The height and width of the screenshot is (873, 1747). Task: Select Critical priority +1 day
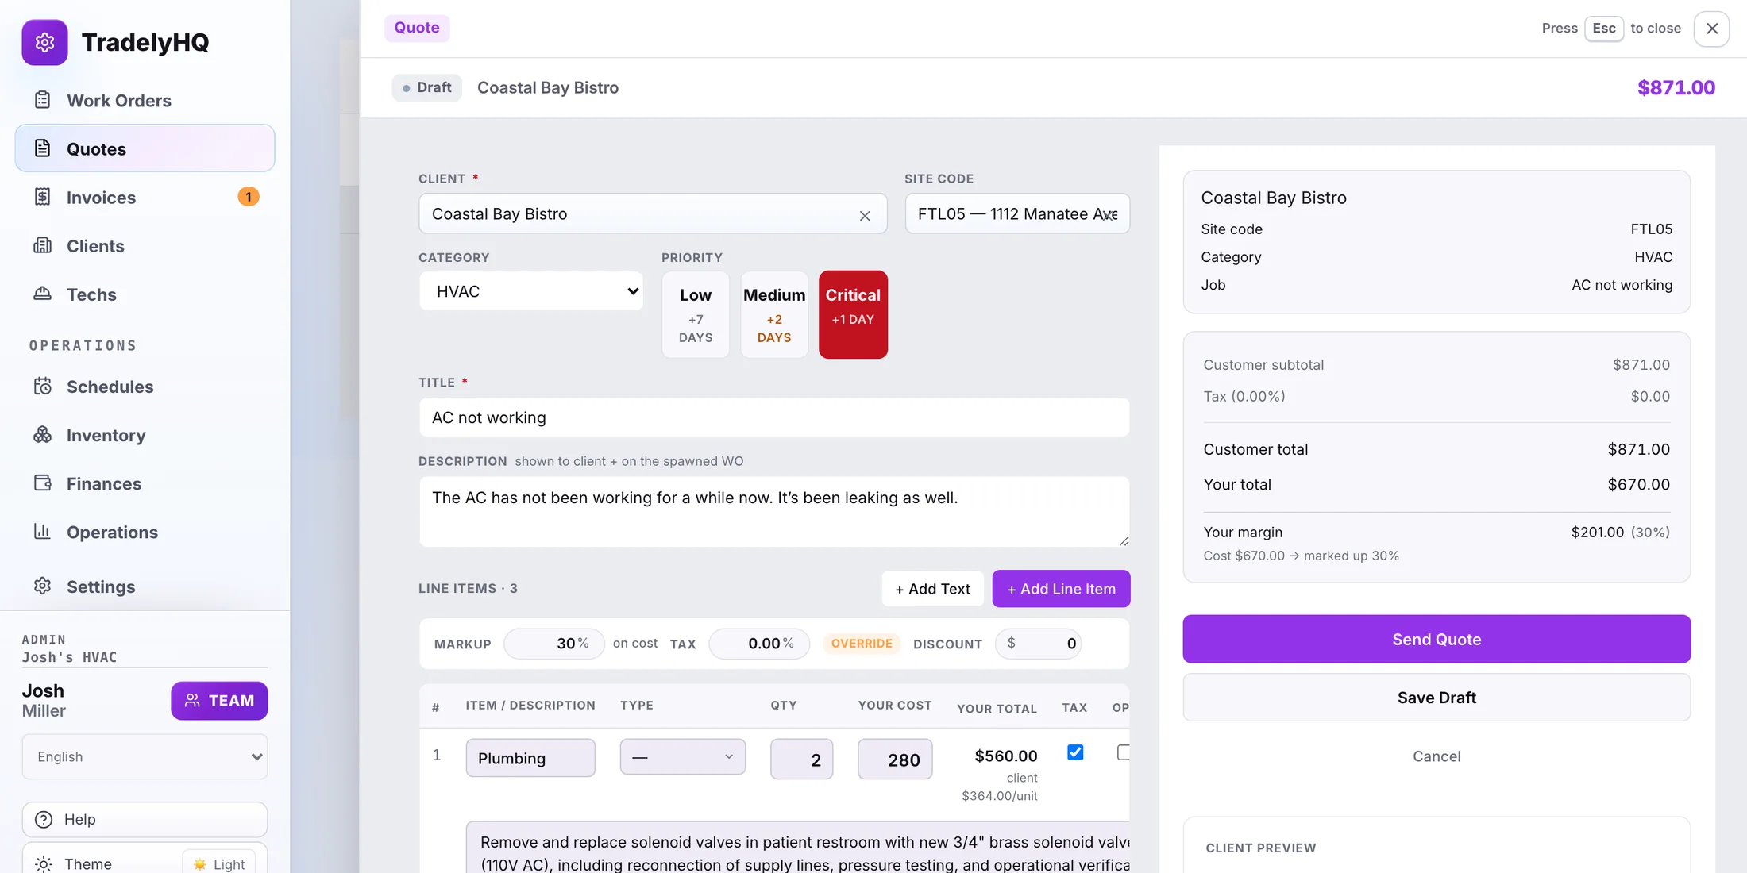pos(853,314)
